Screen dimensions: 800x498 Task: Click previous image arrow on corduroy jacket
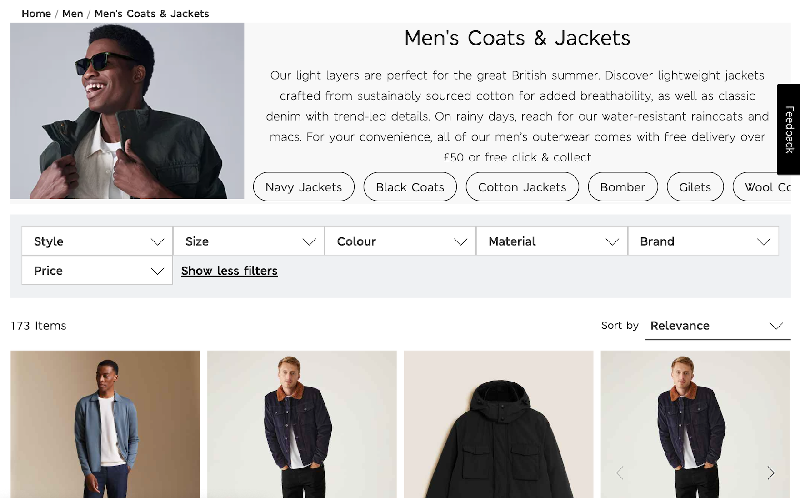[620, 473]
